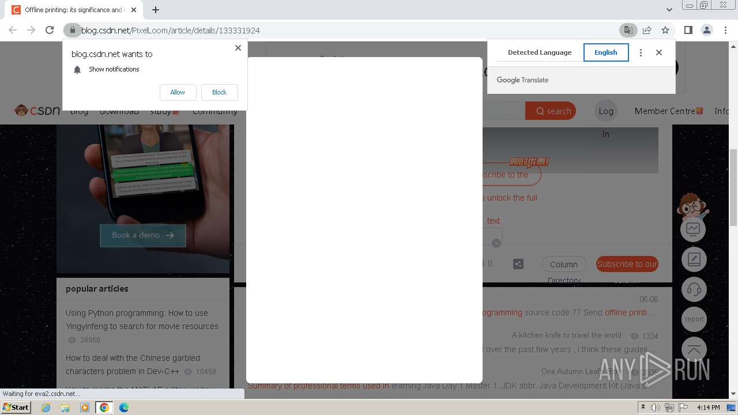Open the write-note sidebar icon
Image resolution: width=738 pixels, height=415 pixels.
coord(694,259)
